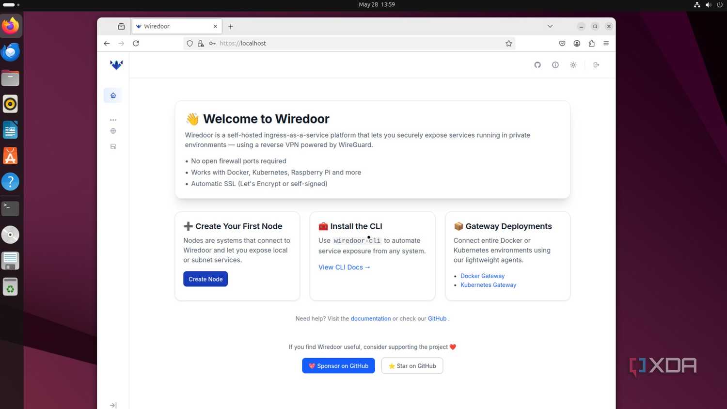The height and width of the screenshot is (409, 727).
Task: Open the tracking protection shield icon
Action: (x=190, y=43)
